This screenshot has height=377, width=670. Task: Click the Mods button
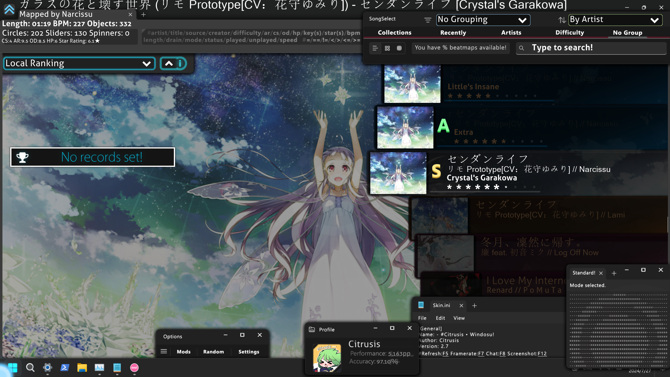[x=183, y=352]
